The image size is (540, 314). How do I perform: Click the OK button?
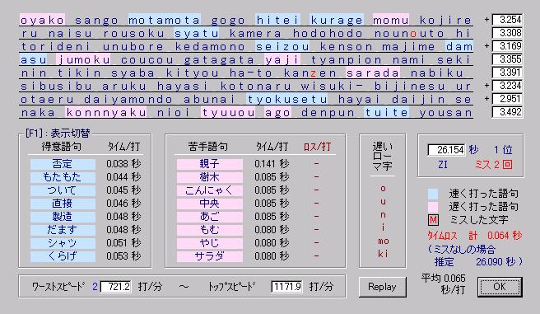(500, 287)
